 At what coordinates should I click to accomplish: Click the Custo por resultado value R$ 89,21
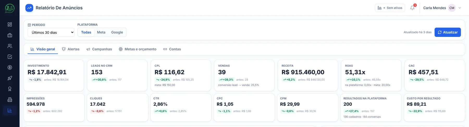click(x=416, y=104)
